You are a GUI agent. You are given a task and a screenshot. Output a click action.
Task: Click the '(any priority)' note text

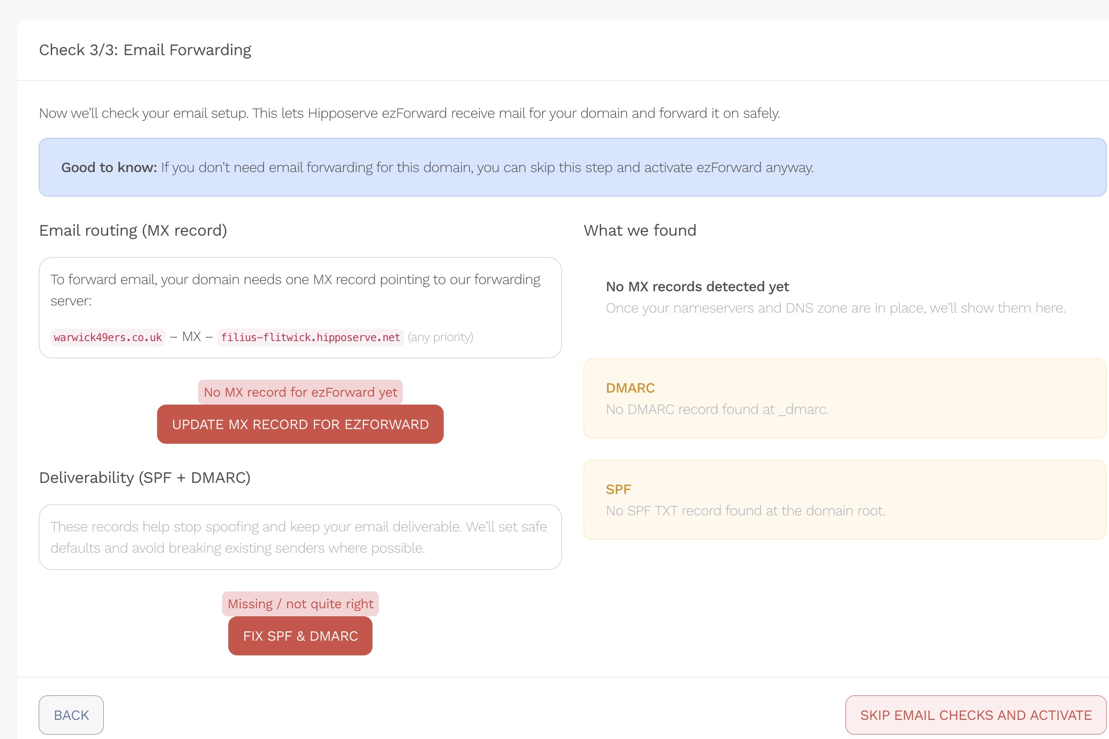point(440,337)
